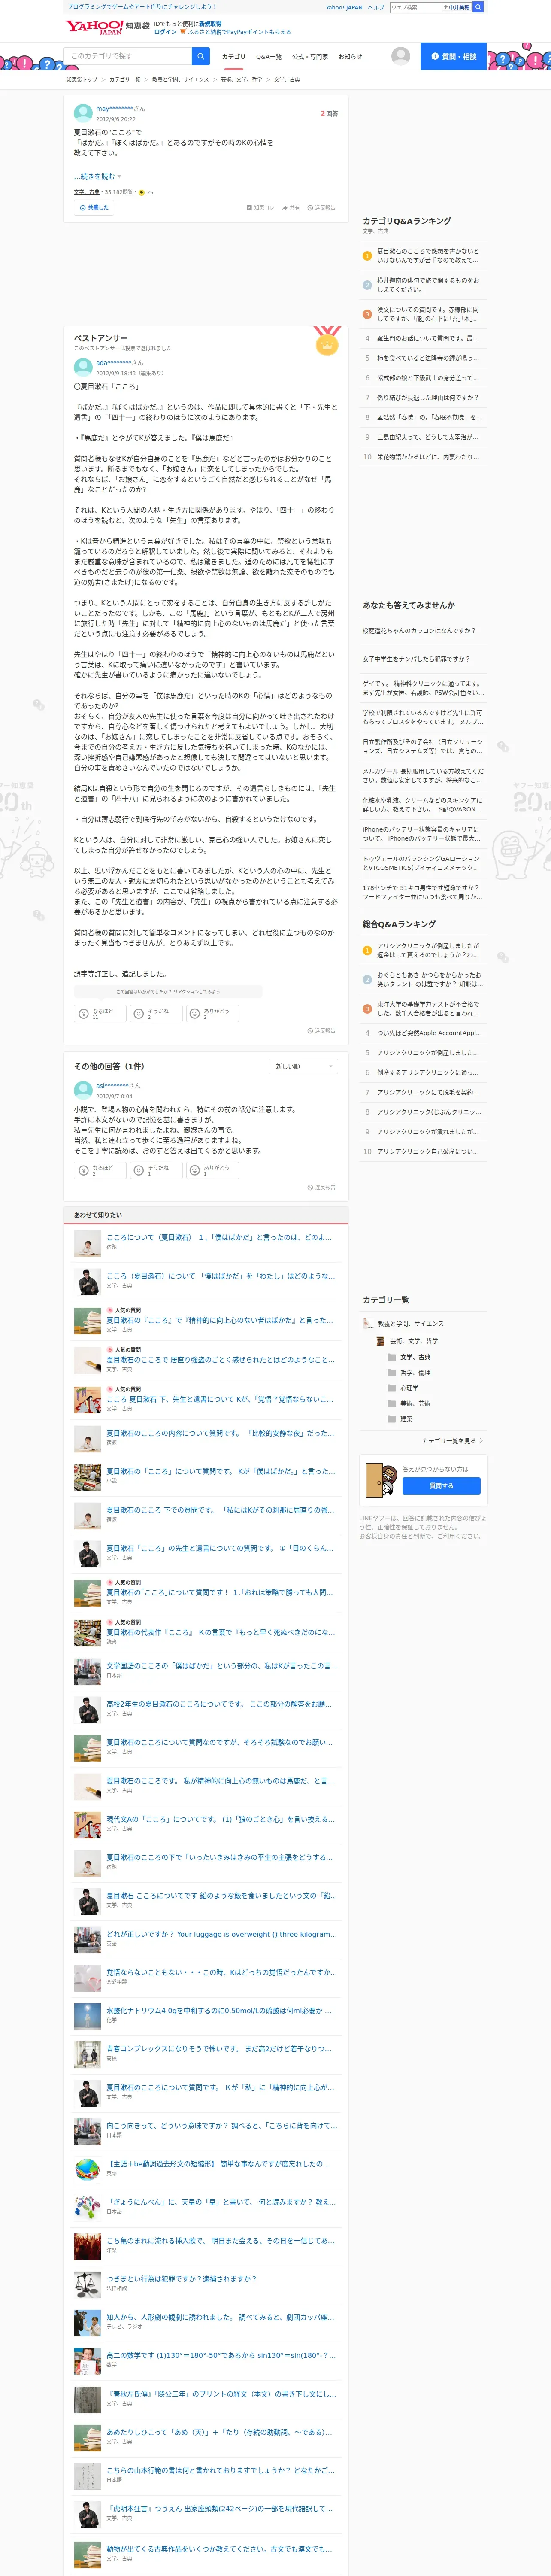Click 違反報告 under the question
The image size is (551, 2576).
(x=321, y=208)
